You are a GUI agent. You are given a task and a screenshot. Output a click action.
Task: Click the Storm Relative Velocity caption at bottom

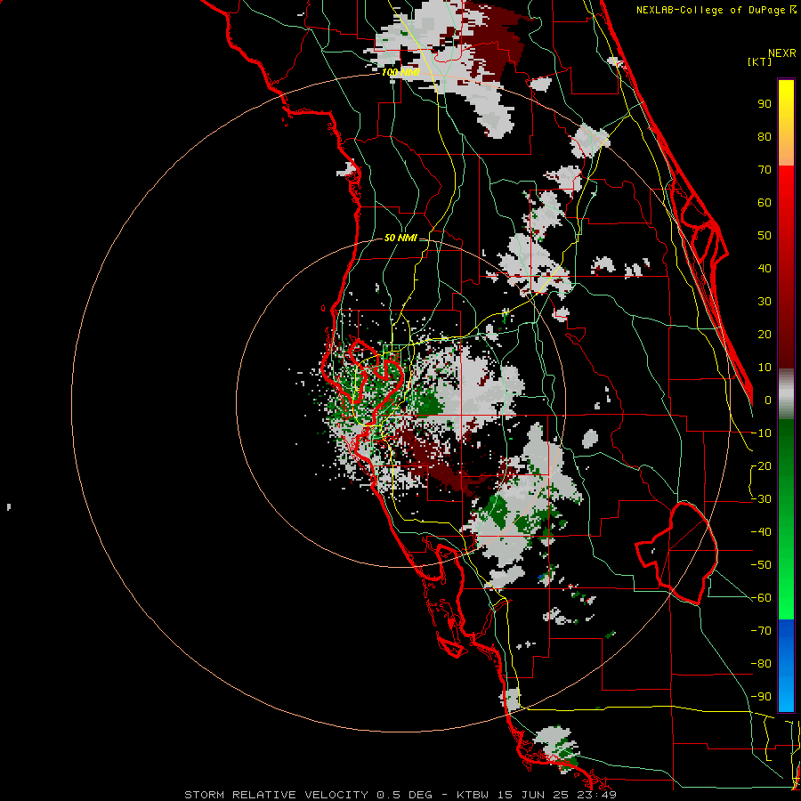click(x=400, y=795)
